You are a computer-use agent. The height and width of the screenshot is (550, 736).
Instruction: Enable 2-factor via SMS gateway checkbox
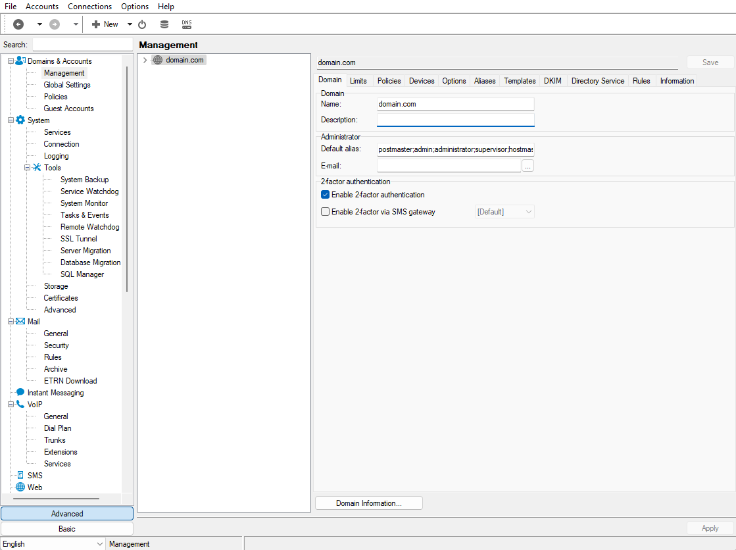[x=325, y=212]
